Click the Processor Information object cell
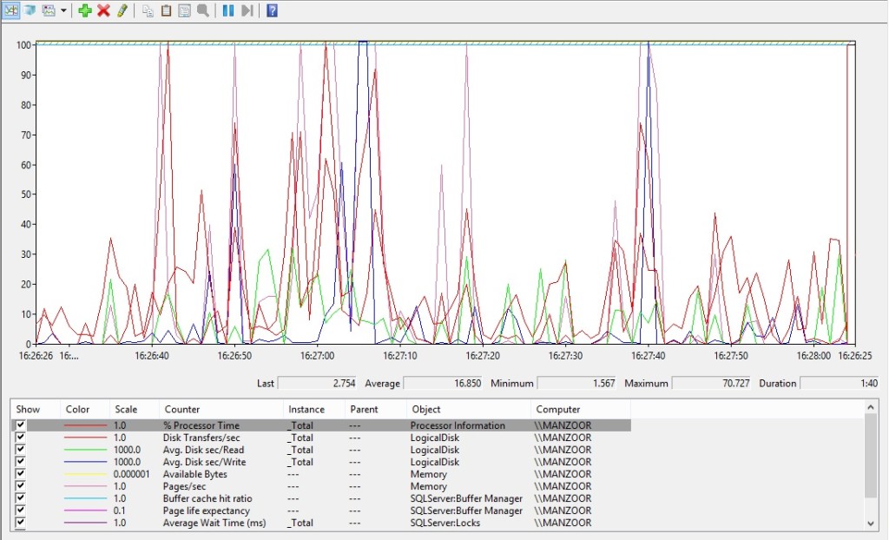 [458, 425]
